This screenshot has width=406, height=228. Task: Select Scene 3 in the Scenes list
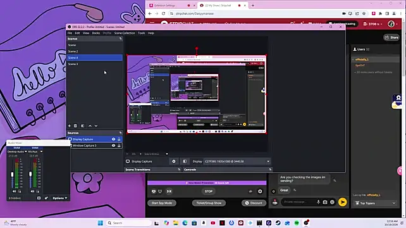point(94,64)
